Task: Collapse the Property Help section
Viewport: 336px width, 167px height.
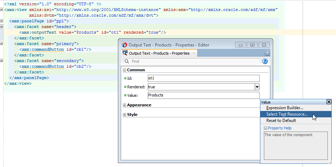Action: (x=266, y=128)
